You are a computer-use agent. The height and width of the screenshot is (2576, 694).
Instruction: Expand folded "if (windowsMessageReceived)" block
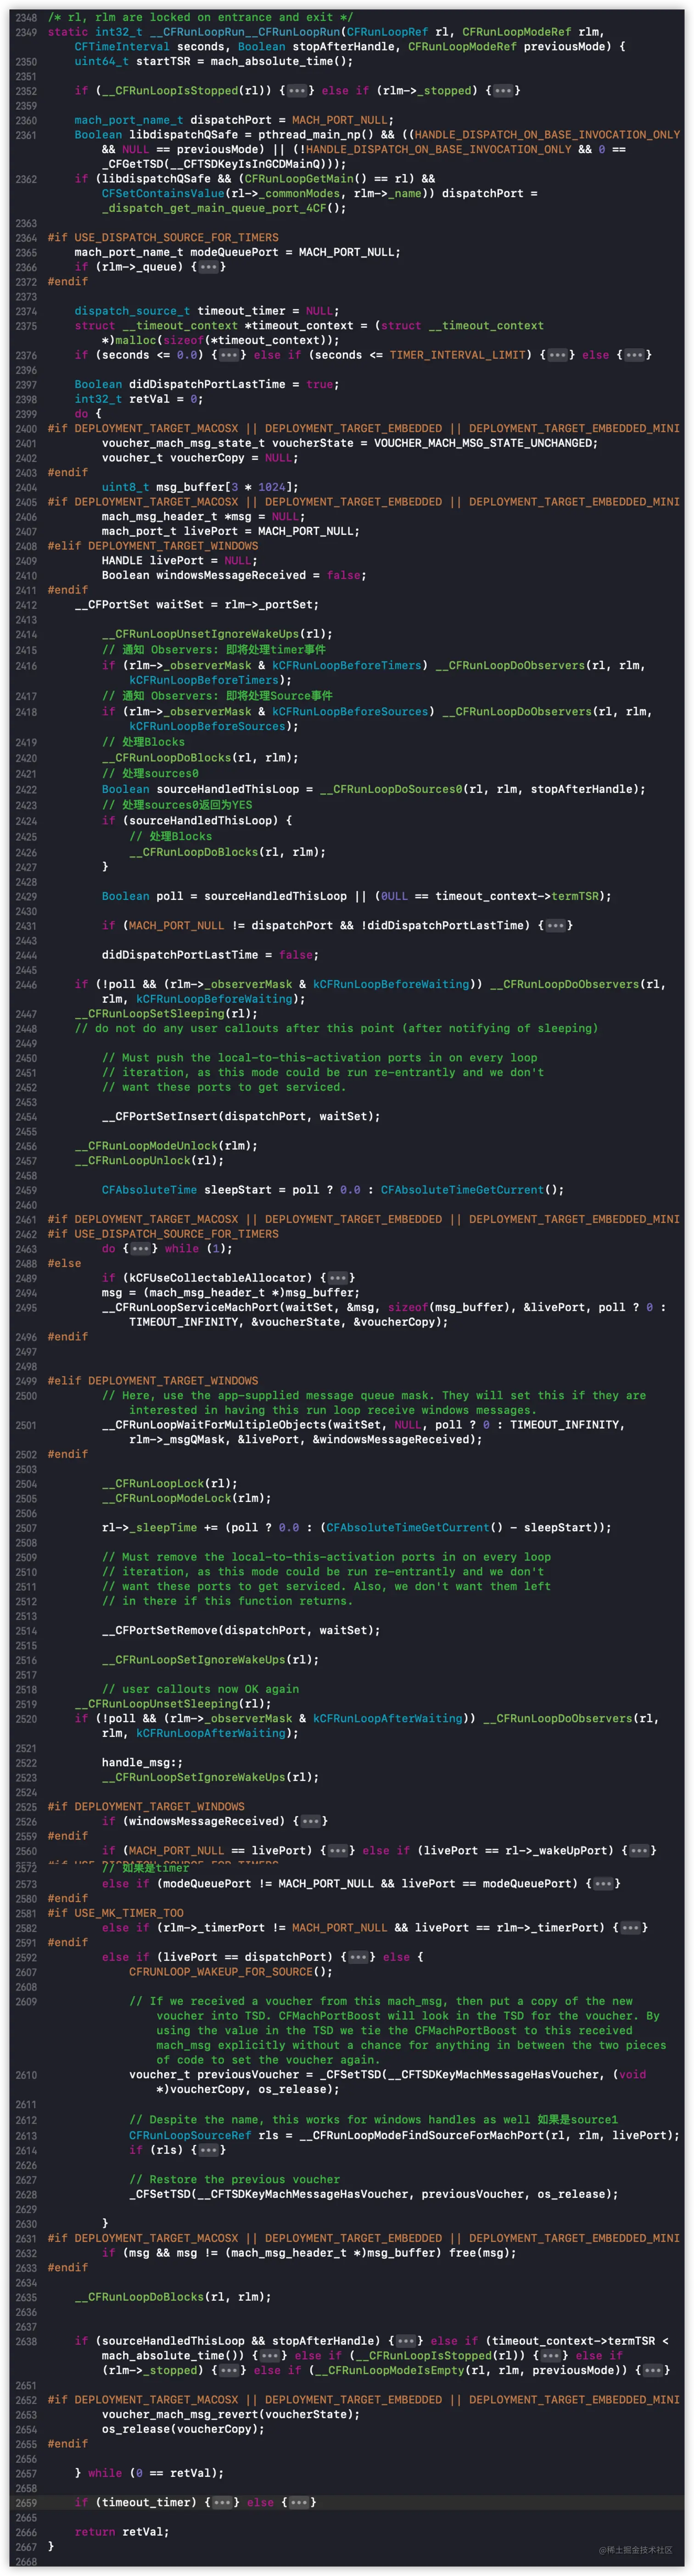point(311,1821)
